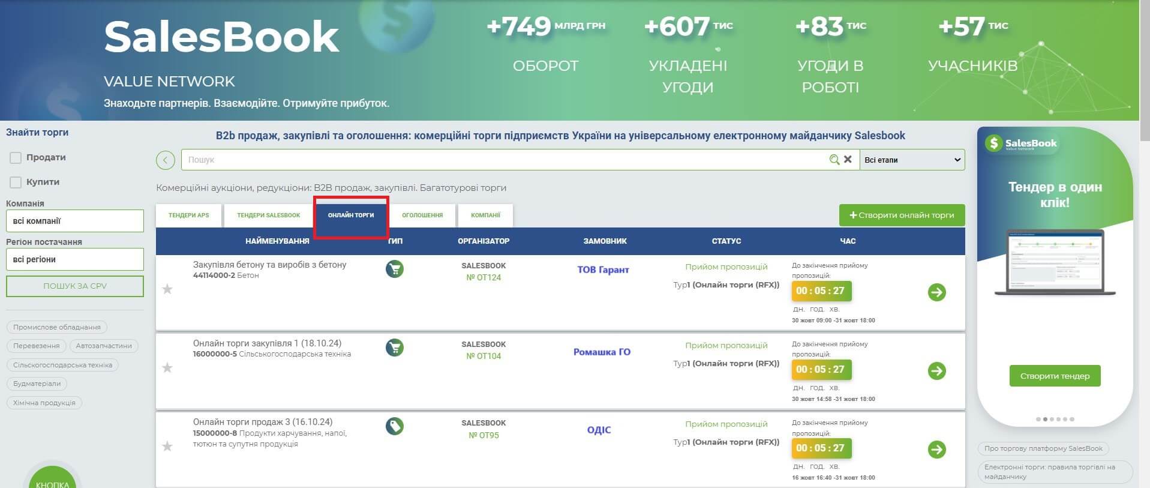Open the Регіон постачання всі регіони field
1150x488 pixels.
(75, 259)
